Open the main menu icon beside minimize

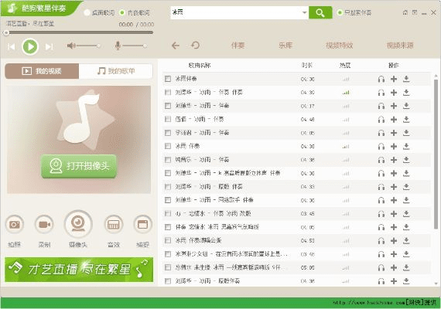pos(415,12)
